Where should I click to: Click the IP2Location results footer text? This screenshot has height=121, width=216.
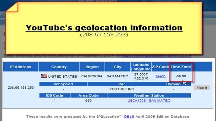(x=108, y=117)
